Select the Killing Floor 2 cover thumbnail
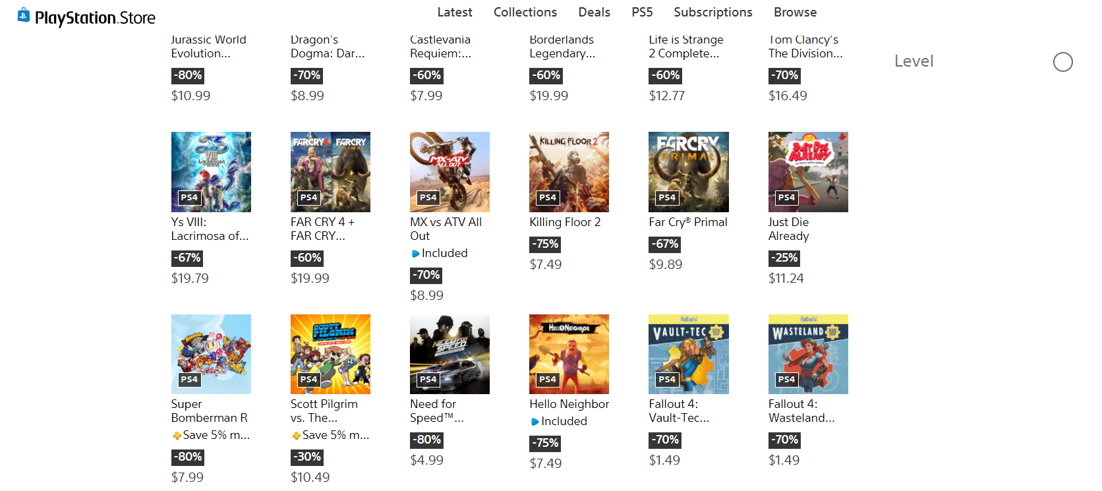This screenshot has height=491, width=1102. pyautogui.click(x=569, y=171)
